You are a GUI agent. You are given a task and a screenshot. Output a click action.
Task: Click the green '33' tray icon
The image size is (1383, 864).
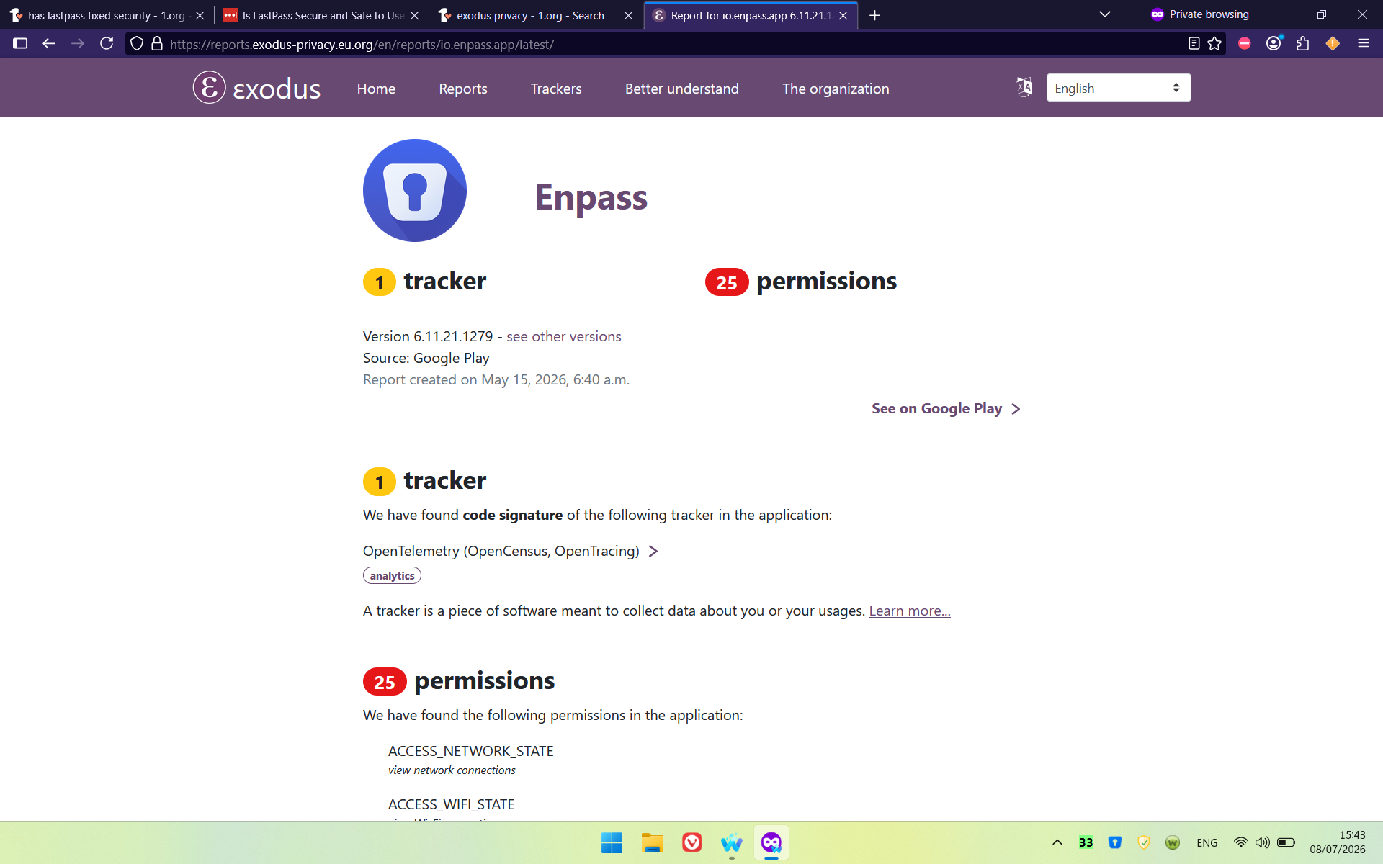coord(1086,842)
